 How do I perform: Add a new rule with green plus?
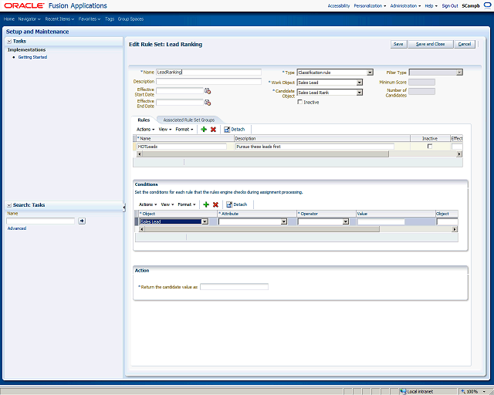pyautogui.click(x=204, y=129)
